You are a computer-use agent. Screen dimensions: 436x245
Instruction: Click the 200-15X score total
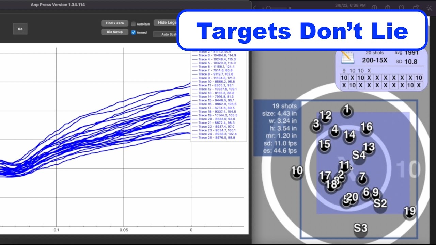point(375,61)
